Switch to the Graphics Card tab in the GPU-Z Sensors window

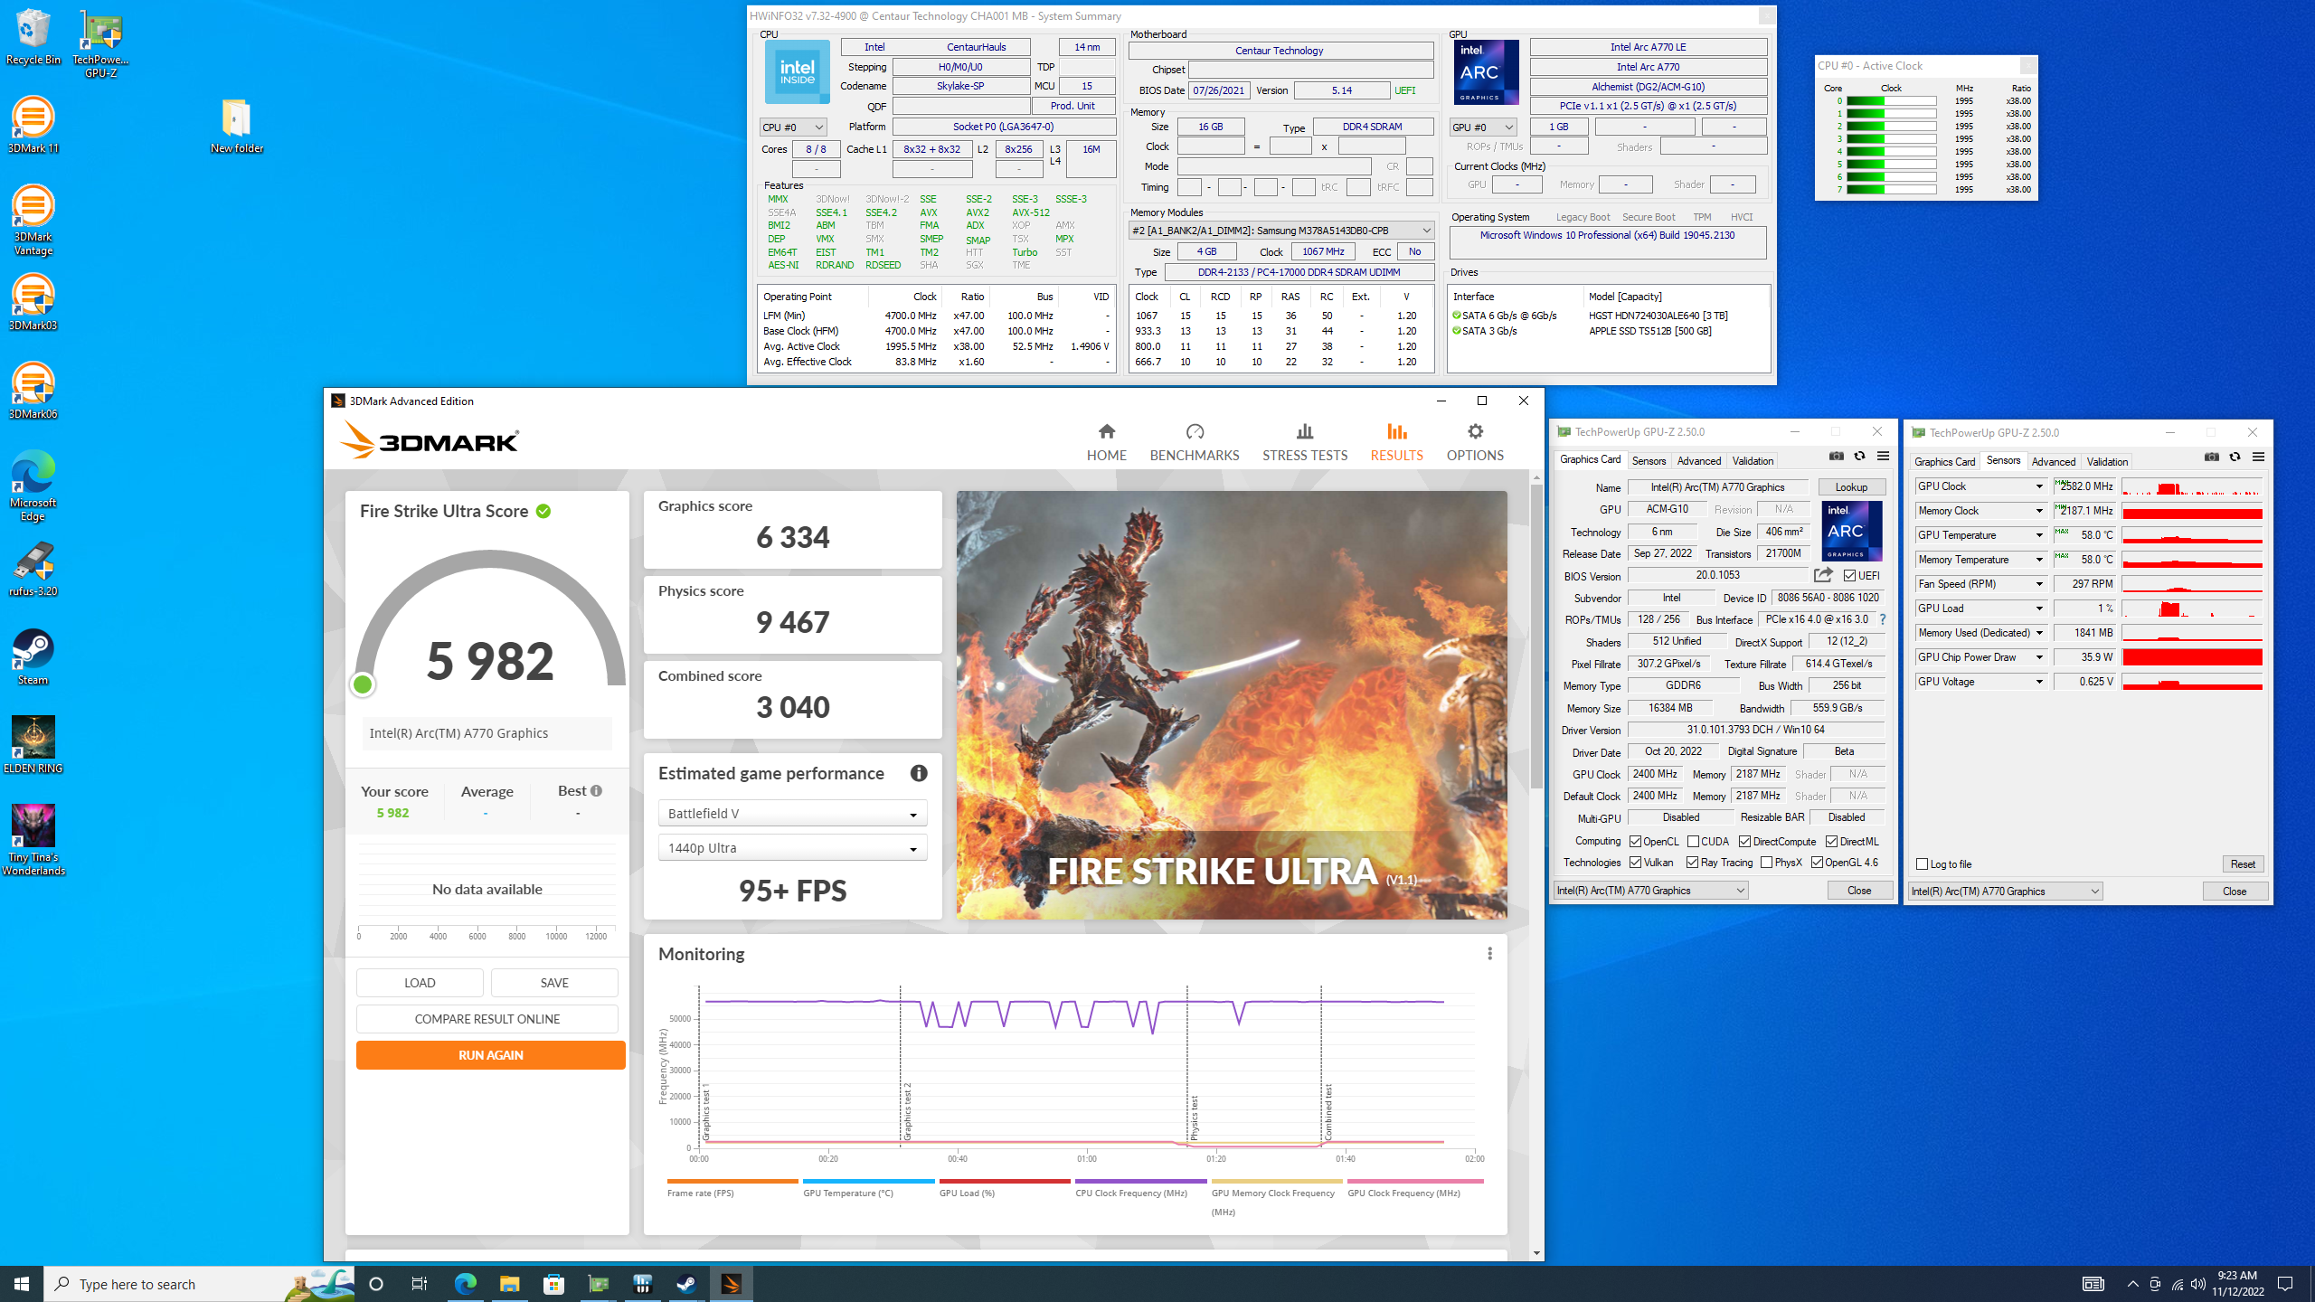pyautogui.click(x=1944, y=462)
